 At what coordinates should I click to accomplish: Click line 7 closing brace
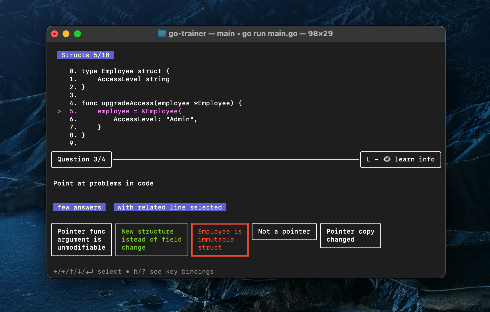coord(100,127)
